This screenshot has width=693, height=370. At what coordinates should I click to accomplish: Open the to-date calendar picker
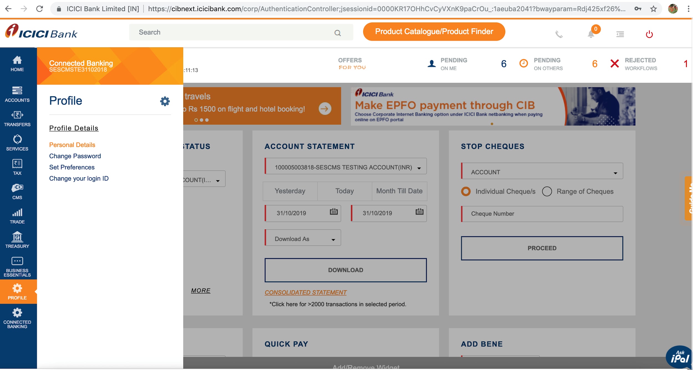pos(419,212)
